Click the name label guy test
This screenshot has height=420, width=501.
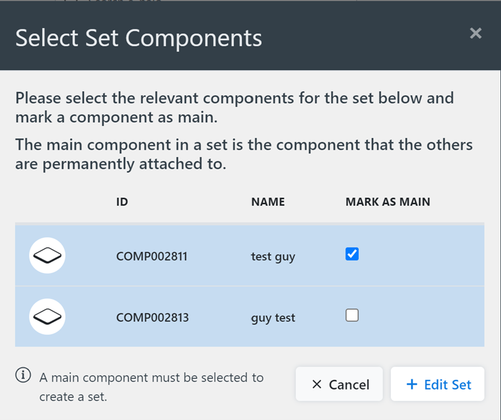272,318
